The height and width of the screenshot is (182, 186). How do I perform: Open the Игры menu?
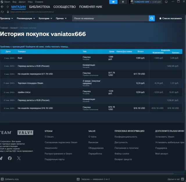(30, 2)
